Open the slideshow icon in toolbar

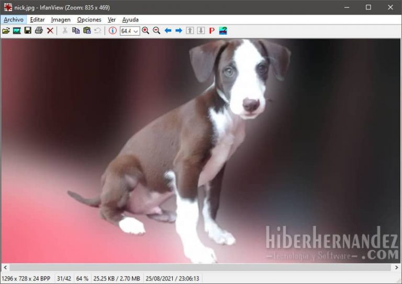tap(17, 31)
